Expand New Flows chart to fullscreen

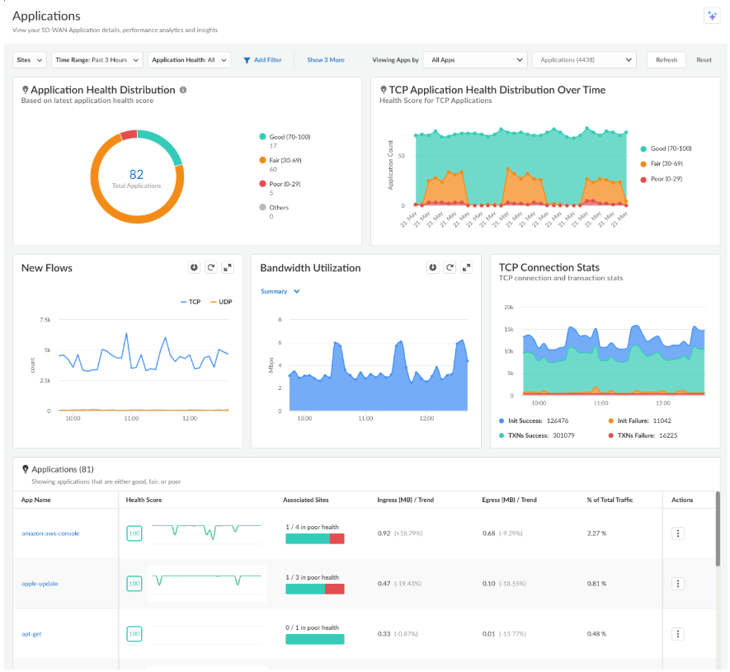pyautogui.click(x=228, y=268)
